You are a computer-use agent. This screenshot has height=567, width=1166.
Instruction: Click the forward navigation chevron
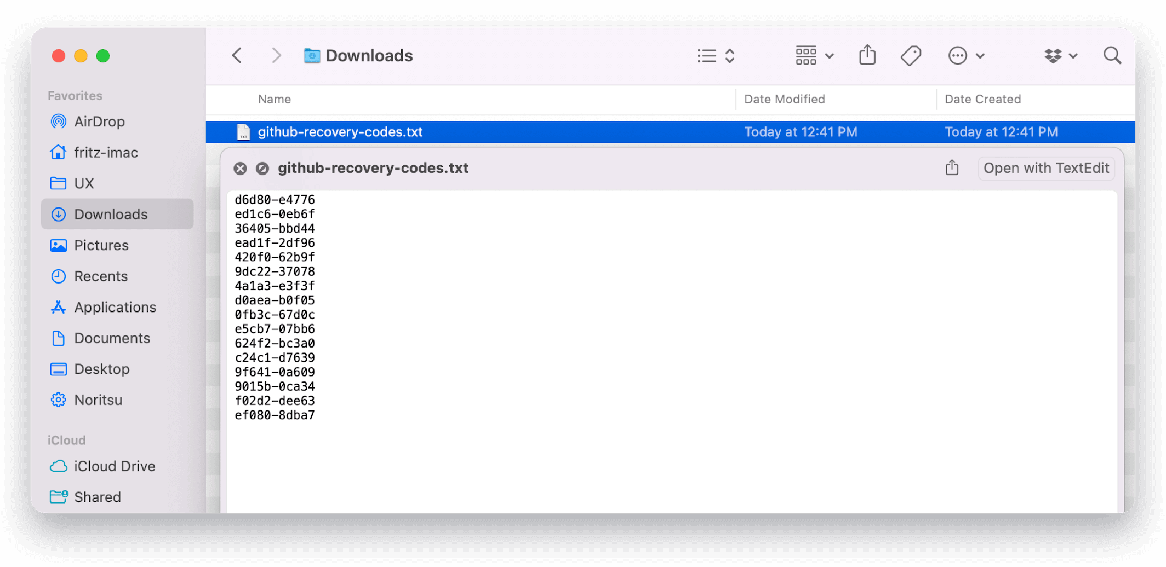tap(276, 56)
